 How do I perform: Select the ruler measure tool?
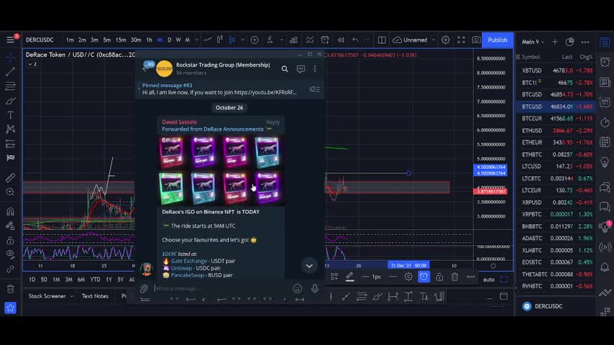(x=10, y=178)
